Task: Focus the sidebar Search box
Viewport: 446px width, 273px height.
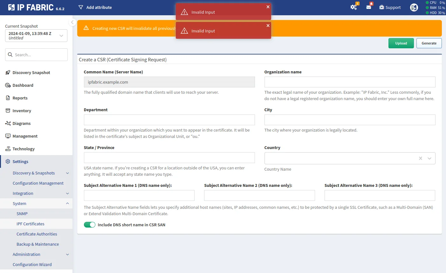Action: (x=36, y=55)
